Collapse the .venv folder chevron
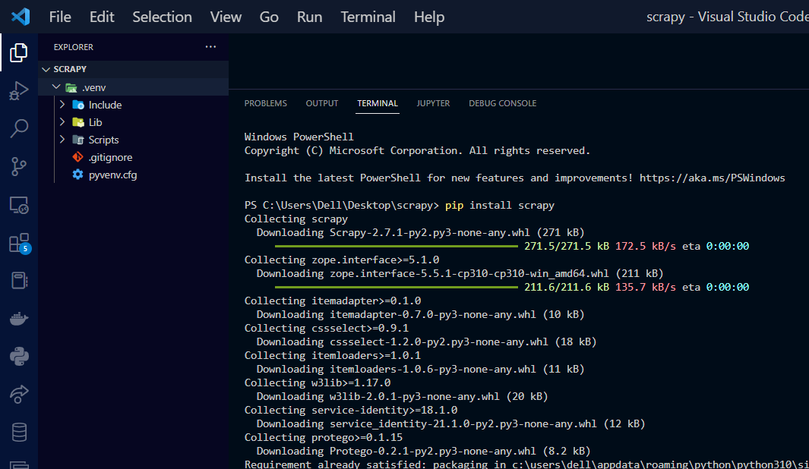Image resolution: width=809 pixels, height=469 pixels. tap(56, 87)
